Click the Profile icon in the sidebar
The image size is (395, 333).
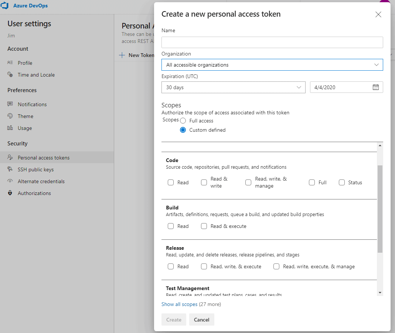[x=10, y=63]
